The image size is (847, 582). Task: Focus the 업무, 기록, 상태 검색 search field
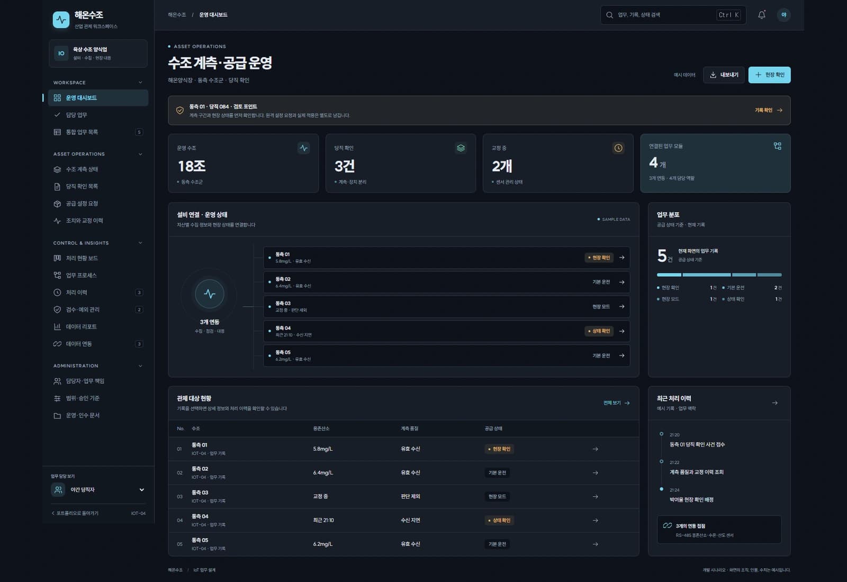673,15
